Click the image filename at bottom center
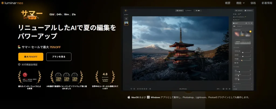Screen dimensions: 276x109 [183, 89]
